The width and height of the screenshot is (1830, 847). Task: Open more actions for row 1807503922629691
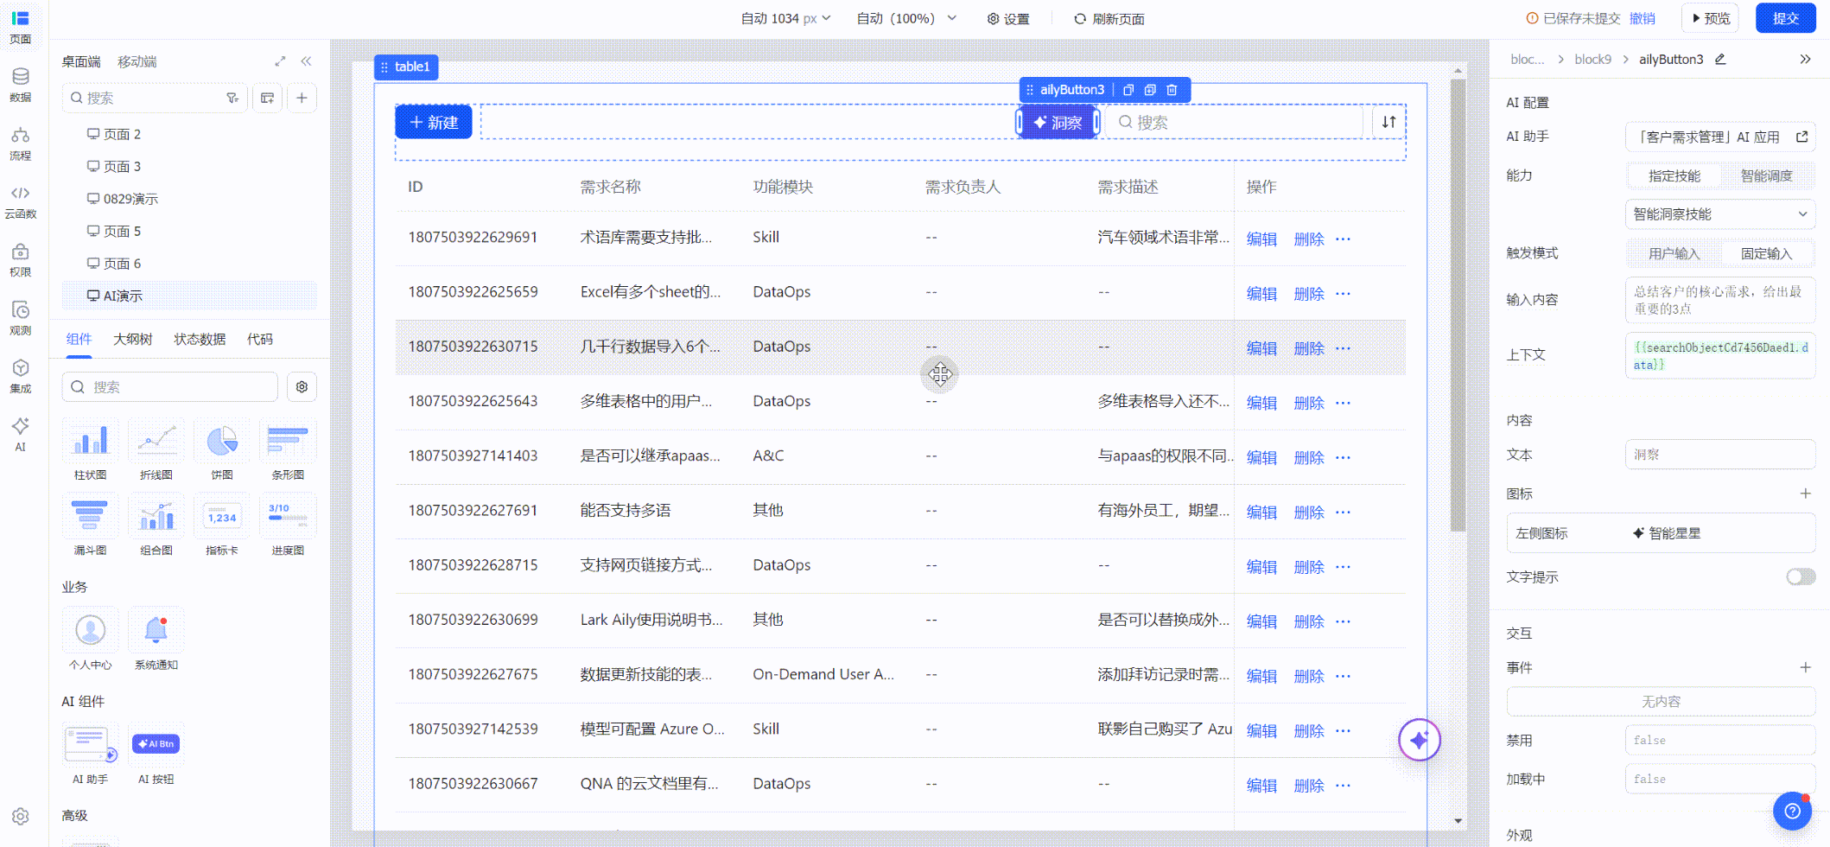[1343, 239]
